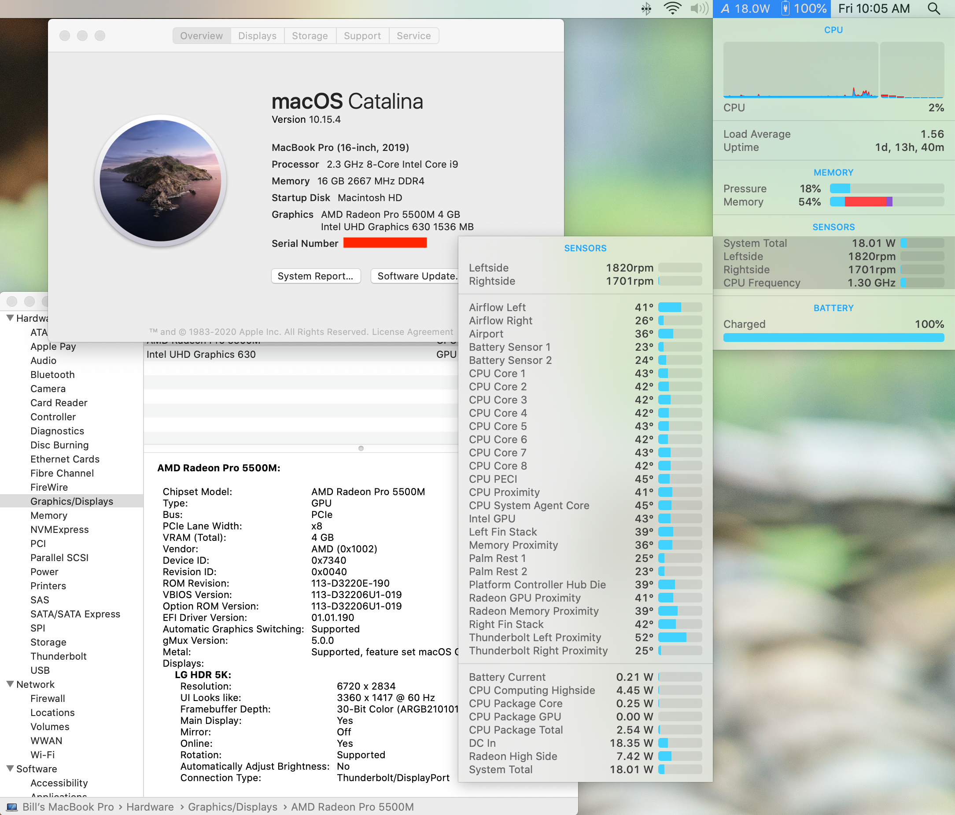
Task: Switch to the Displays tab
Action: pyautogui.click(x=257, y=36)
